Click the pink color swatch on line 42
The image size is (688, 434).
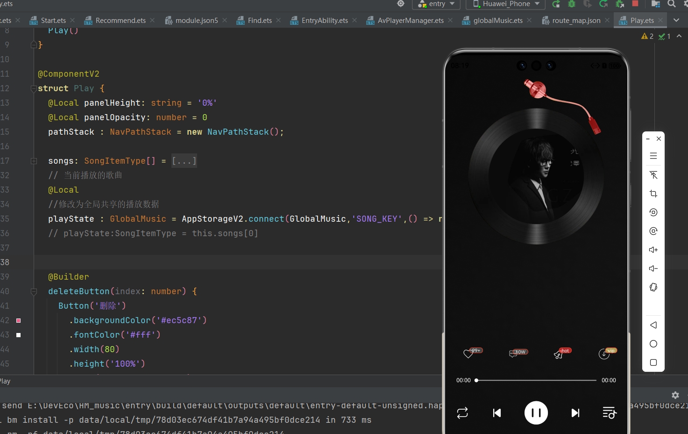point(19,320)
